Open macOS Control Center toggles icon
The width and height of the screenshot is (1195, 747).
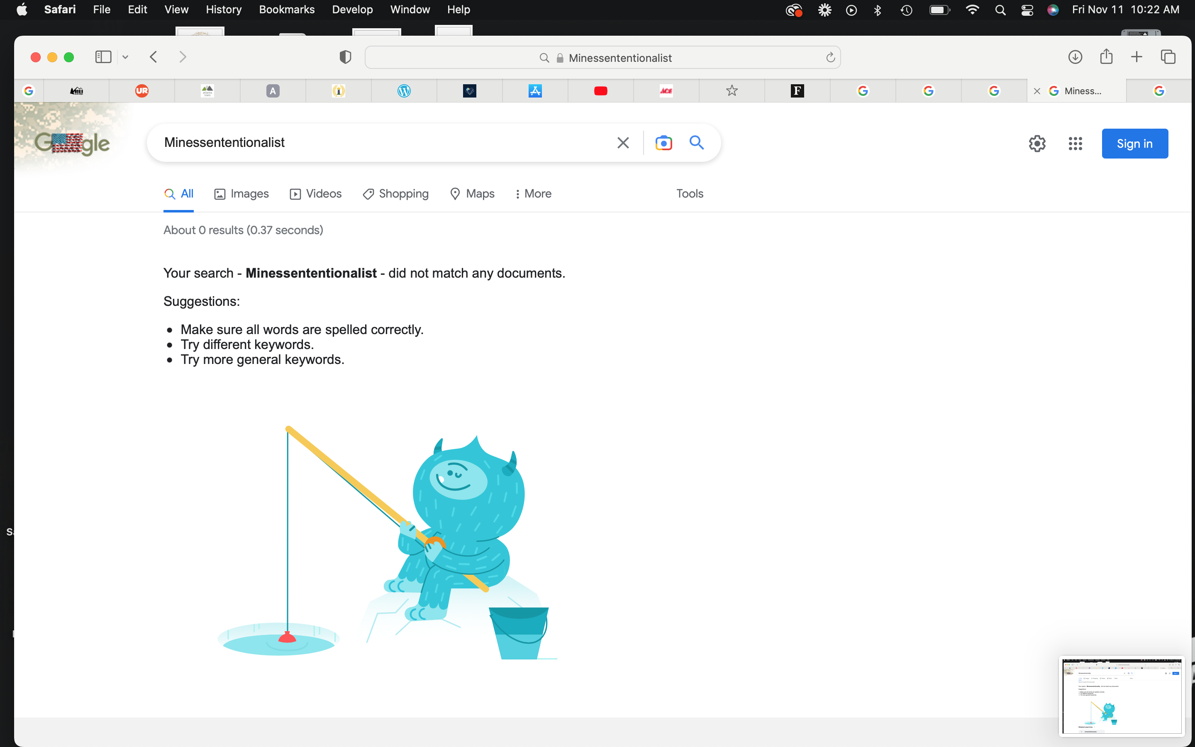click(x=1027, y=10)
